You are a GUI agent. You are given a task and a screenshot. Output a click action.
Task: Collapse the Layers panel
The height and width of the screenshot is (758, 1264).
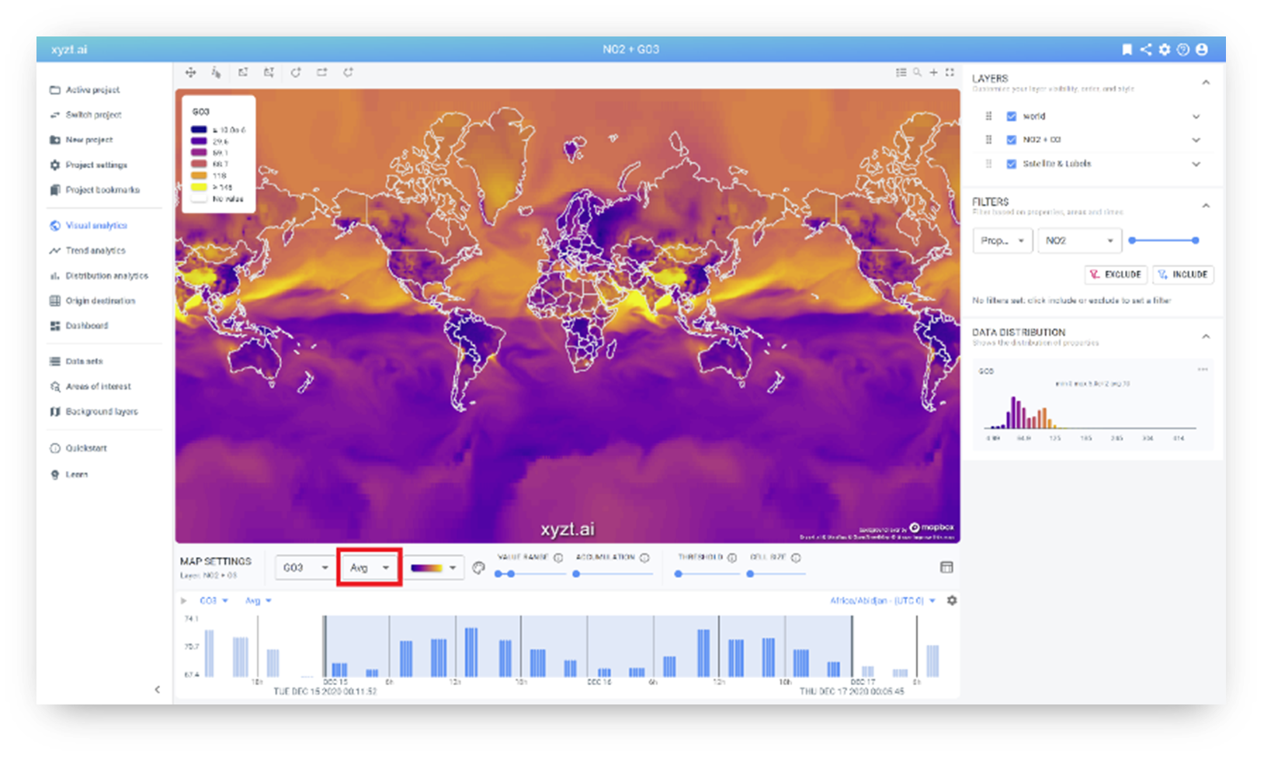(1206, 82)
